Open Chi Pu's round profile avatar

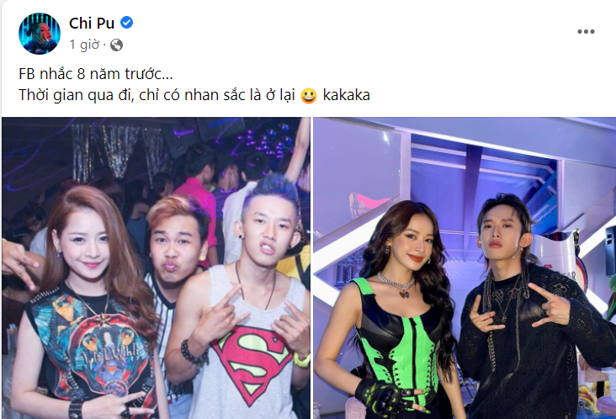[40, 34]
